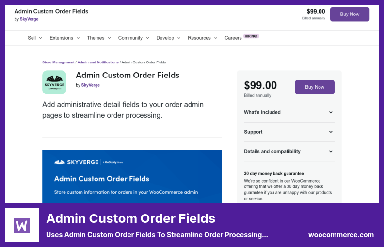Open the Themes dropdown menu
Image resolution: width=384 pixels, height=247 pixels.
point(99,38)
